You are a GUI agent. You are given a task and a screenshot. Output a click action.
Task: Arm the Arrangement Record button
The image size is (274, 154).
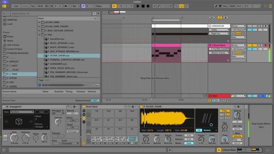pyautogui.click(x=148, y=6)
